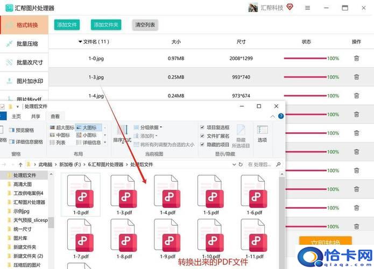Open the 添加列 dropdown
The height and width of the screenshot is (269, 374).
[145, 136]
